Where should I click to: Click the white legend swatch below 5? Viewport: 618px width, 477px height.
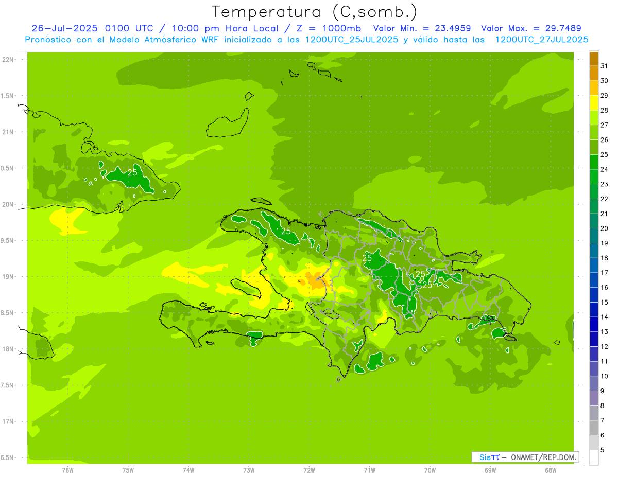click(x=594, y=457)
